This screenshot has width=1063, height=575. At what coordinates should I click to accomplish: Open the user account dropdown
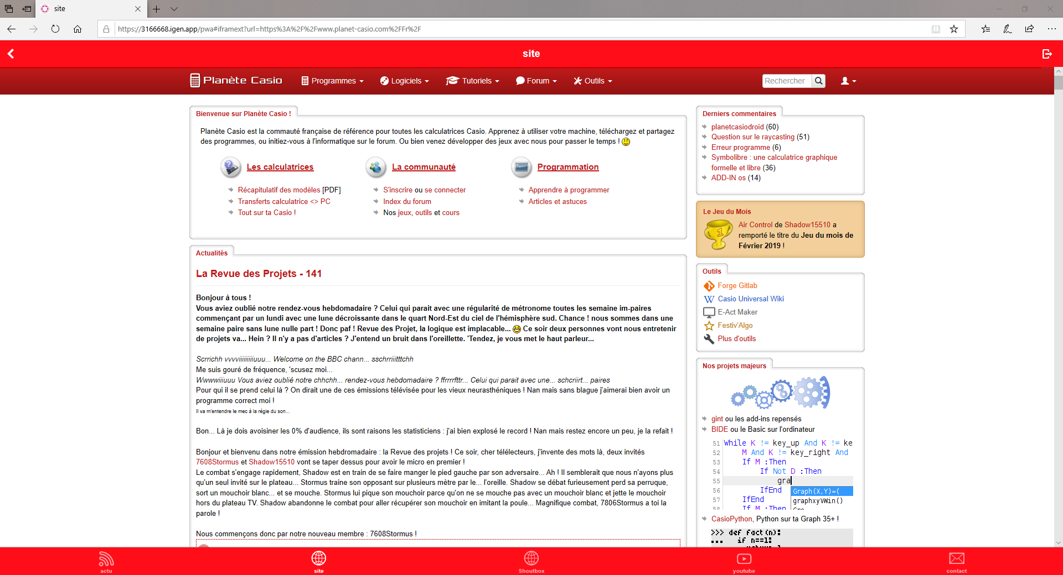[848, 81]
